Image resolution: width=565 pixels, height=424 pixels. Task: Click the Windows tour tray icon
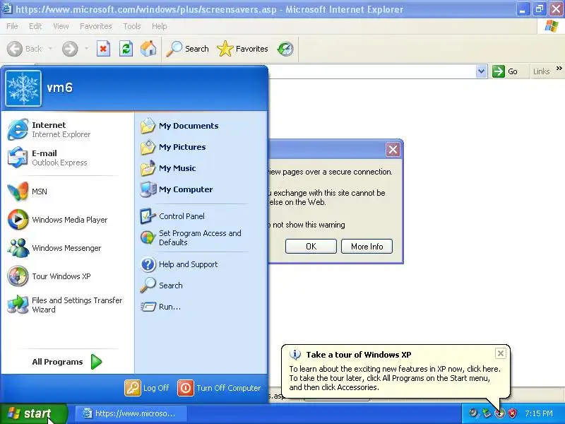coord(499,413)
